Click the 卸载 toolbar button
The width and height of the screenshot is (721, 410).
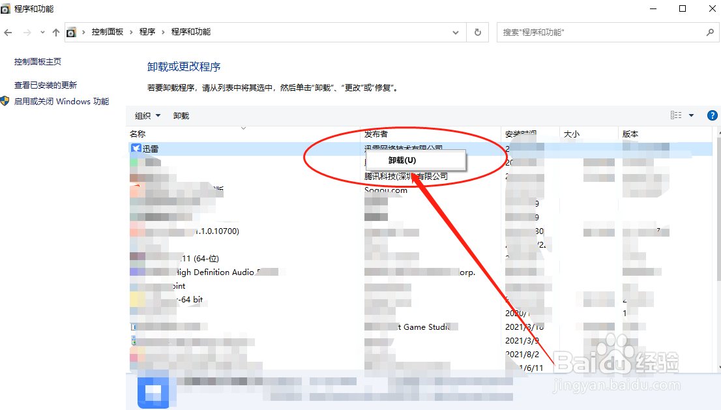181,116
